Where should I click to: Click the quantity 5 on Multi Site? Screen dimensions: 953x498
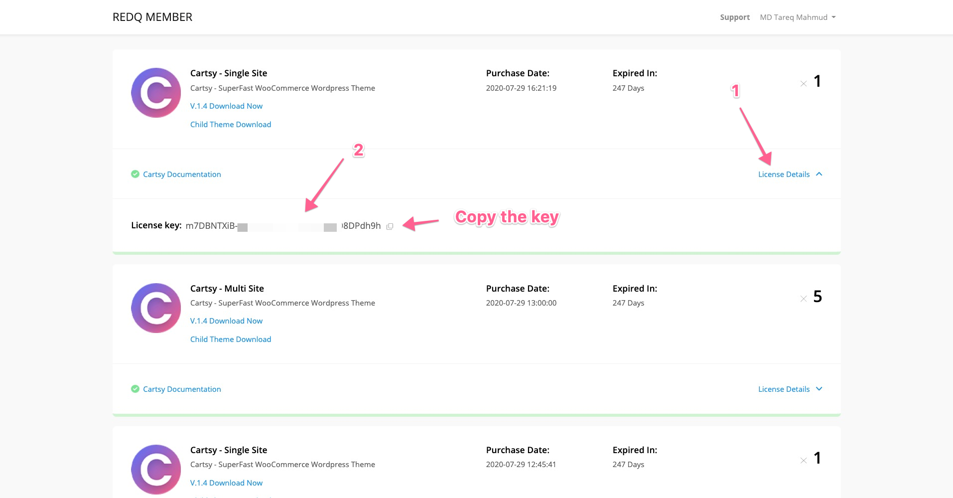(817, 297)
